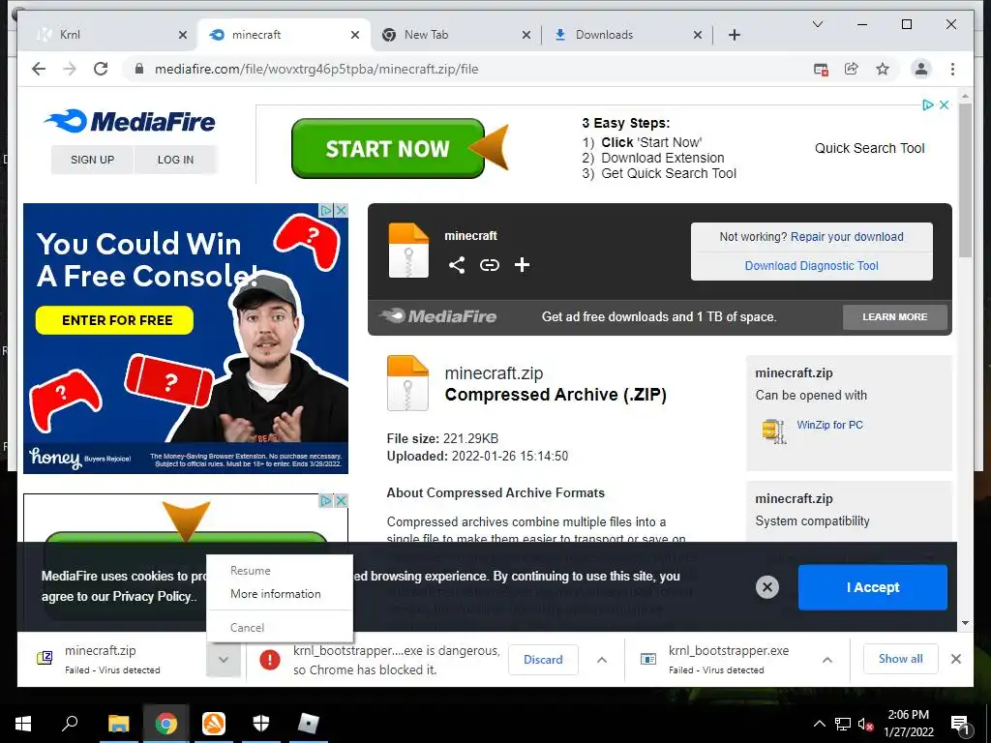Image resolution: width=991 pixels, height=743 pixels.
Task: Accept cookies with I Accept button
Action: [873, 587]
